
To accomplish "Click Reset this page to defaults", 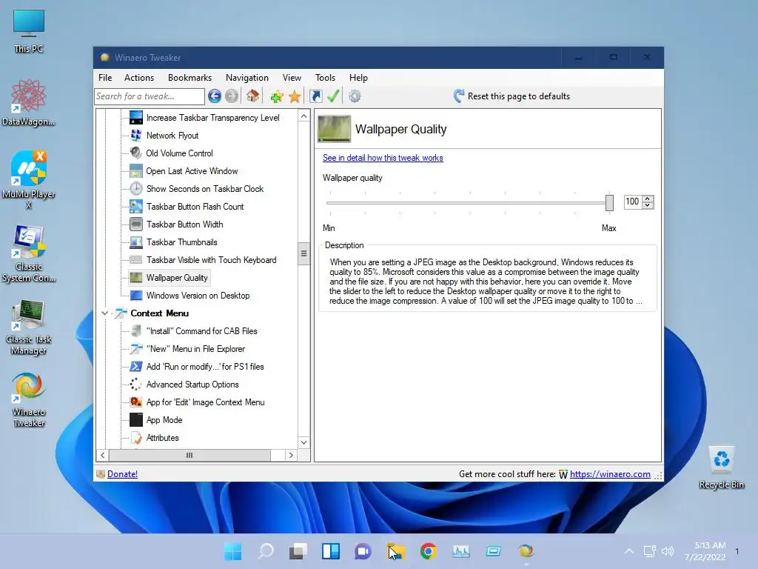I will [512, 96].
